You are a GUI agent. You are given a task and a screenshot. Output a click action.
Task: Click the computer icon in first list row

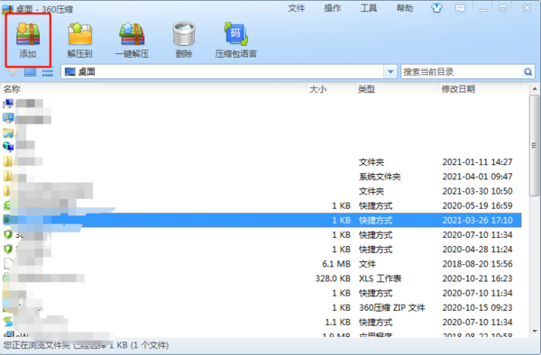[x=8, y=103]
